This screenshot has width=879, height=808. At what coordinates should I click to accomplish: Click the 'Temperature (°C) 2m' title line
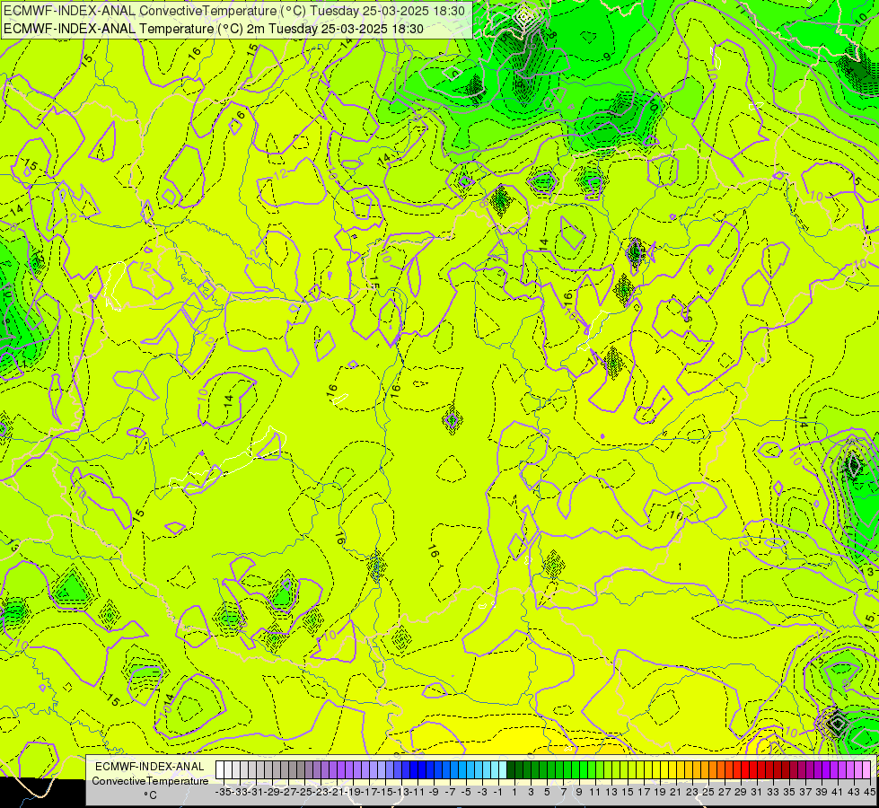[214, 29]
